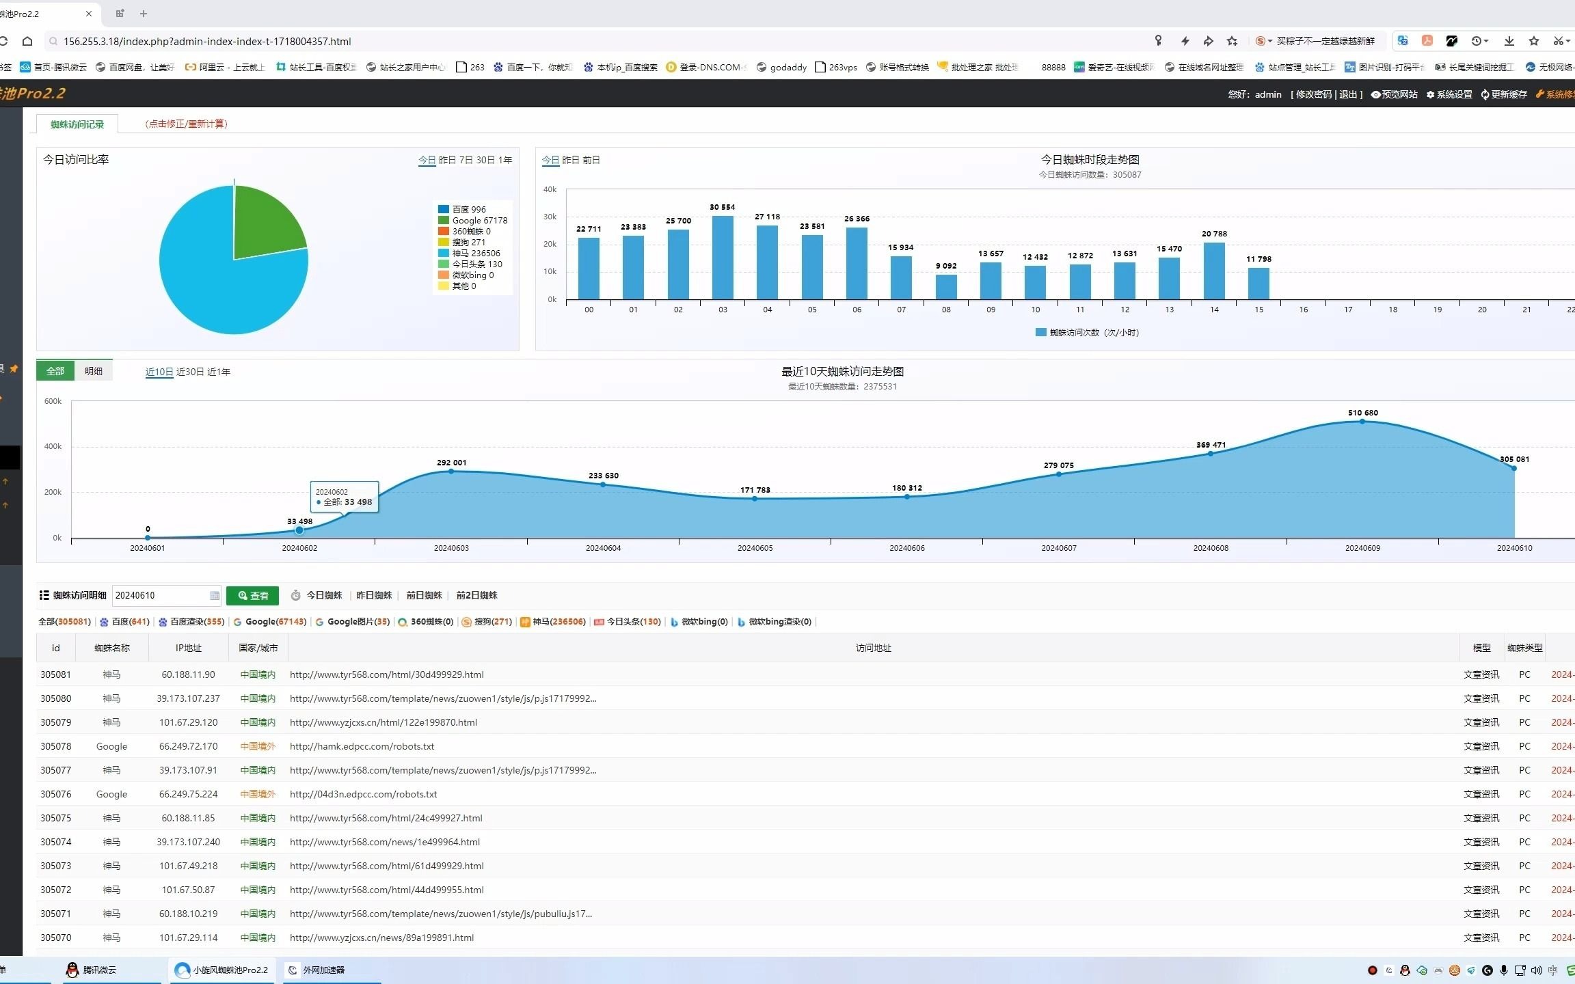Switch pie chart range to 30日
Screen dimensions: 1575x984
(x=485, y=160)
